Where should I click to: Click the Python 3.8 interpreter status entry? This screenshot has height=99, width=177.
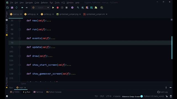(x=154, y=96)
